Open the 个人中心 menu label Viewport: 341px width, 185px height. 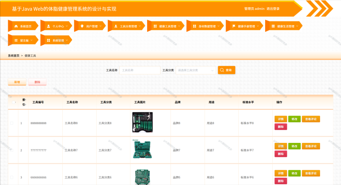pos(58,26)
